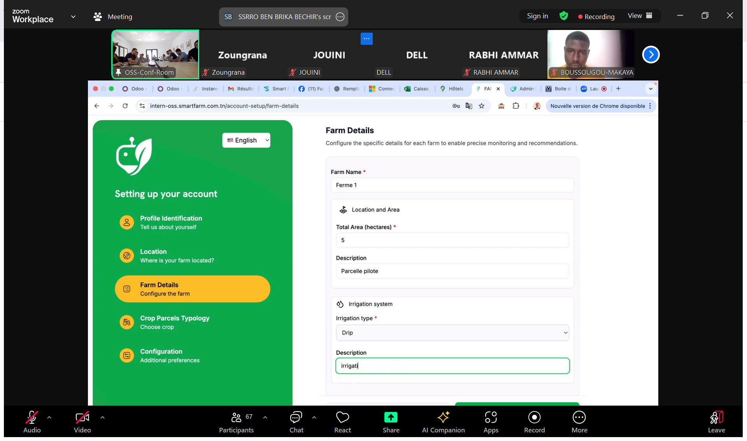Open the More options icon

(579, 418)
